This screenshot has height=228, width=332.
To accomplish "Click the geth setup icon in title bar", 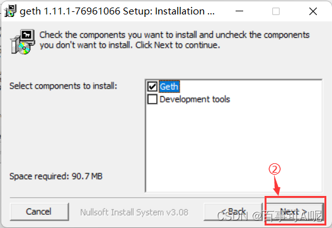I will pos(10,11).
